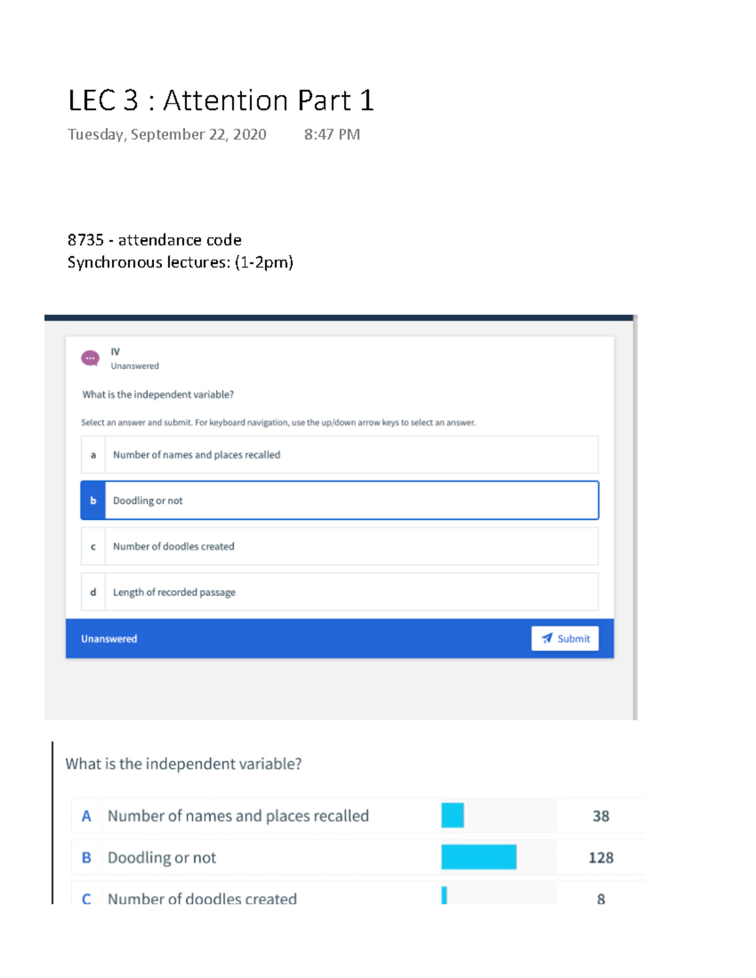
Task: Click the Unanswered label in blue footer
Action: [109, 639]
